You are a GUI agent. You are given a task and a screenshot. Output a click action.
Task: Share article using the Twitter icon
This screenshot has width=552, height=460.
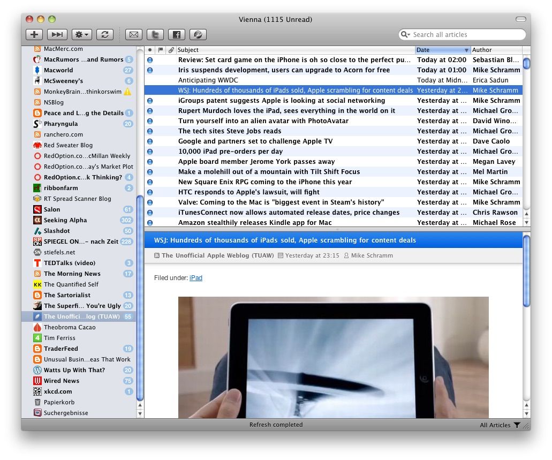(x=155, y=34)
